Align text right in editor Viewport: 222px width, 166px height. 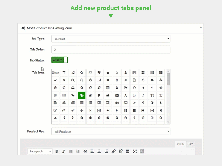[106, 151]
